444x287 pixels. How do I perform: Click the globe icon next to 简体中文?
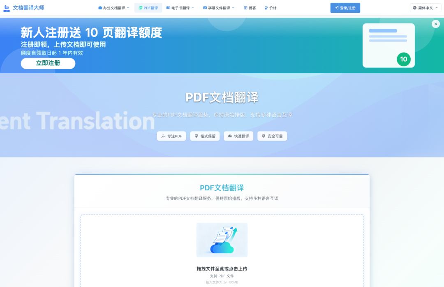click(414, 7)
